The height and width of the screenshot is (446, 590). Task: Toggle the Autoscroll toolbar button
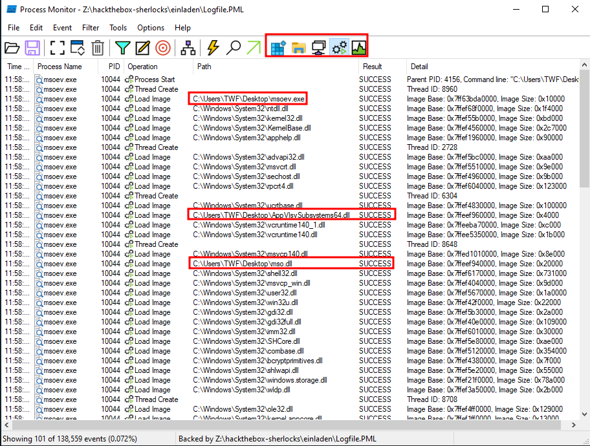pyautogui.click(x=77, y=47)
